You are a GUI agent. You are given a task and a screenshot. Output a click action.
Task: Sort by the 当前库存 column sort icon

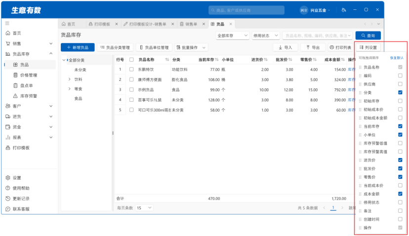tap(217, 60)
